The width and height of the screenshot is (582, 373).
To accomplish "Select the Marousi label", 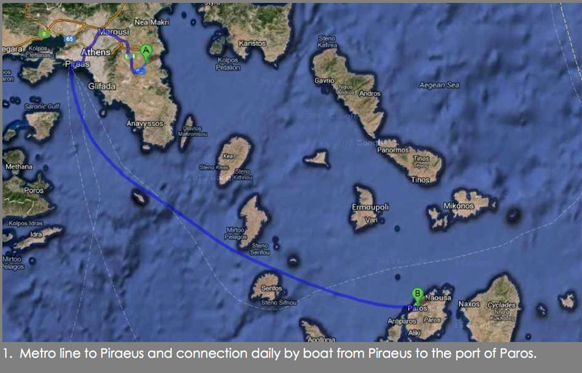I will click(x=113, y=32).
